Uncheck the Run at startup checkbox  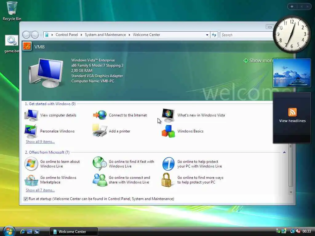coord(26,199)
